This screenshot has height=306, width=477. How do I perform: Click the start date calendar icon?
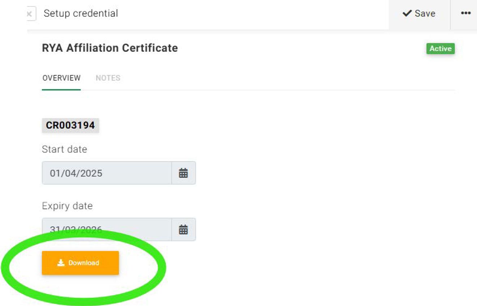[x=184, y=173]
